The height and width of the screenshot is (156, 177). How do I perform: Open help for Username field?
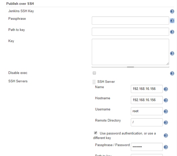coord(166,111)
